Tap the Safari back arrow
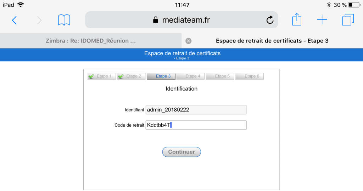 tap(14, 20)
